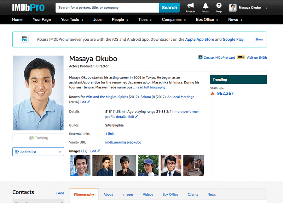Open the Help question mark icon

point(219,6)
